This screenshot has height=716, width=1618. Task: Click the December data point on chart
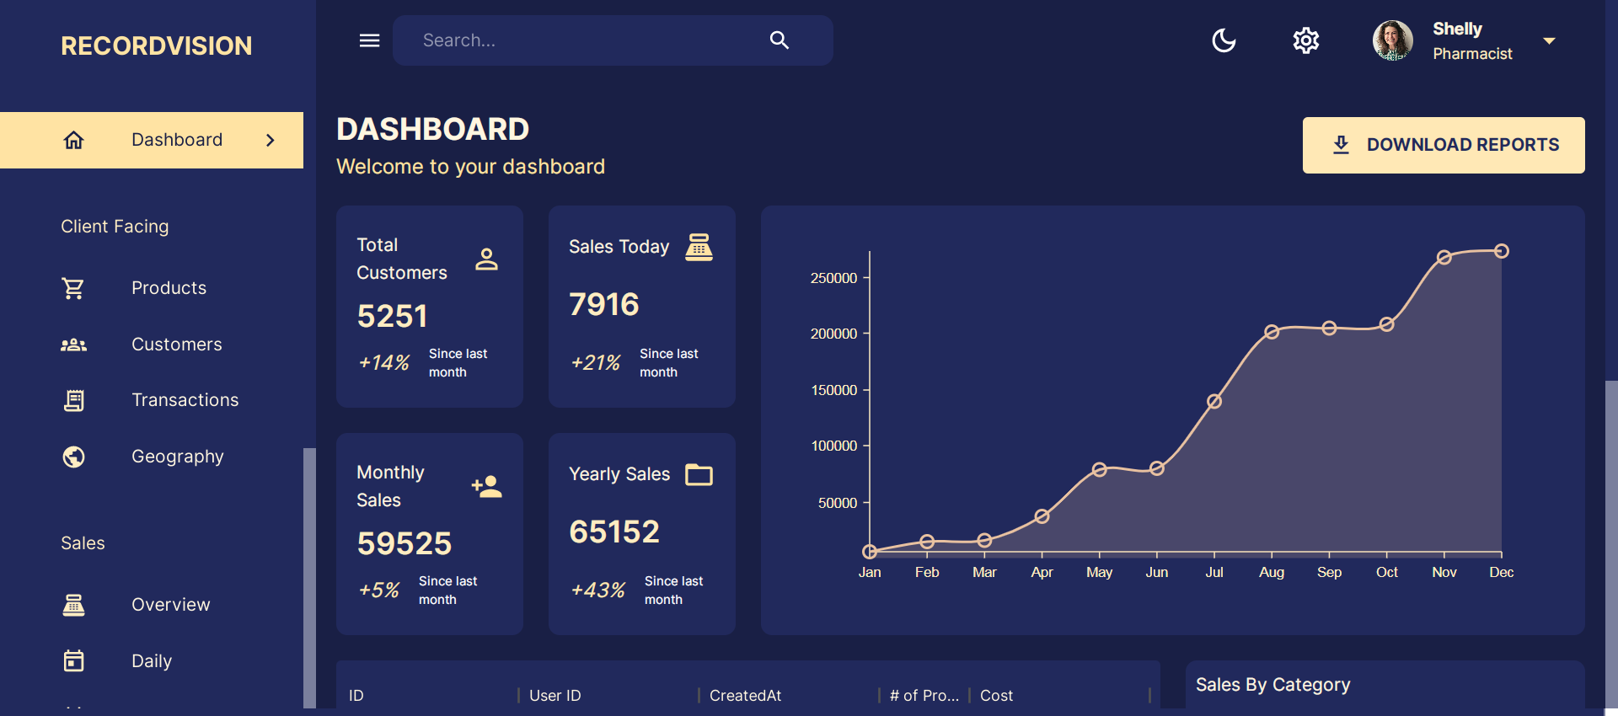click(1502, 251)
